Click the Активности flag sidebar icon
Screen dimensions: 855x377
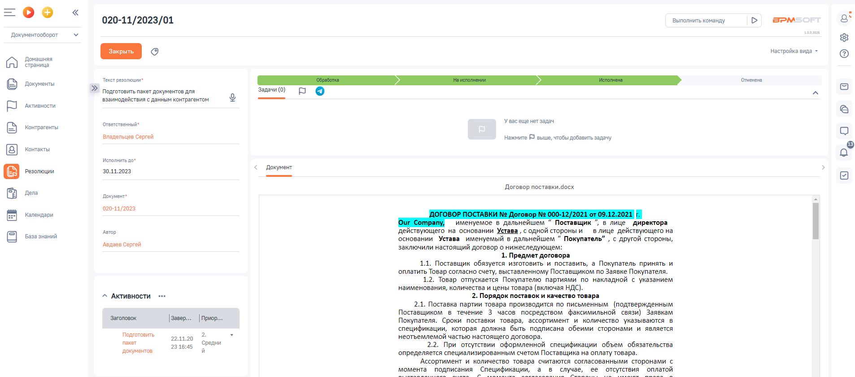[12, 106]
